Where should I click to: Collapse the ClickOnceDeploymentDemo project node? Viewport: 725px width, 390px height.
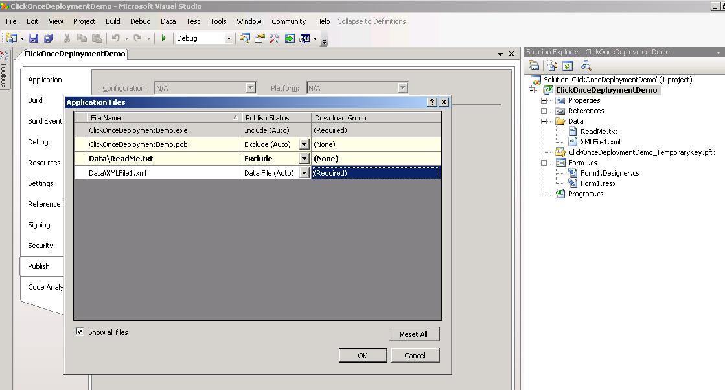[x=532, y=90]
